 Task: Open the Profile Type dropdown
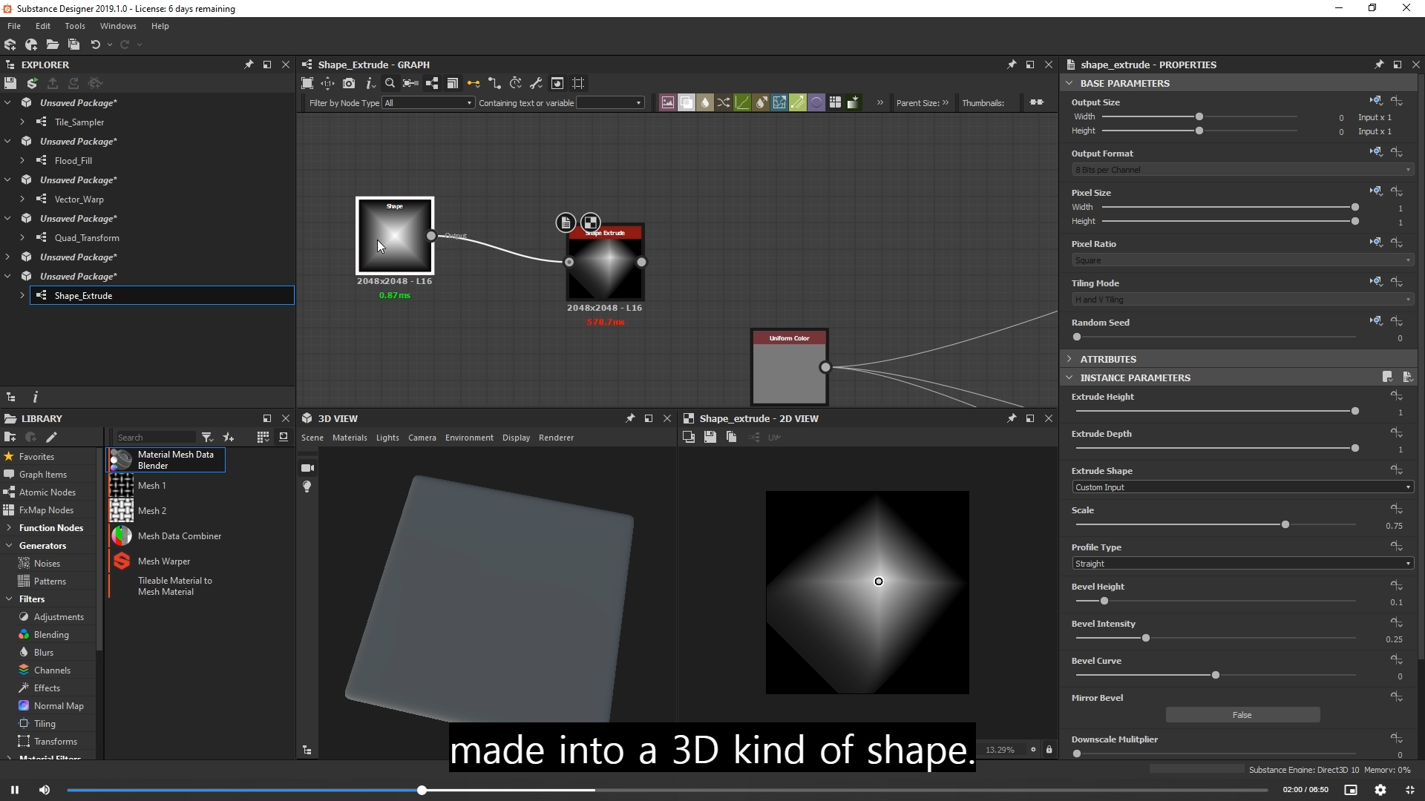pos(1242,564)
